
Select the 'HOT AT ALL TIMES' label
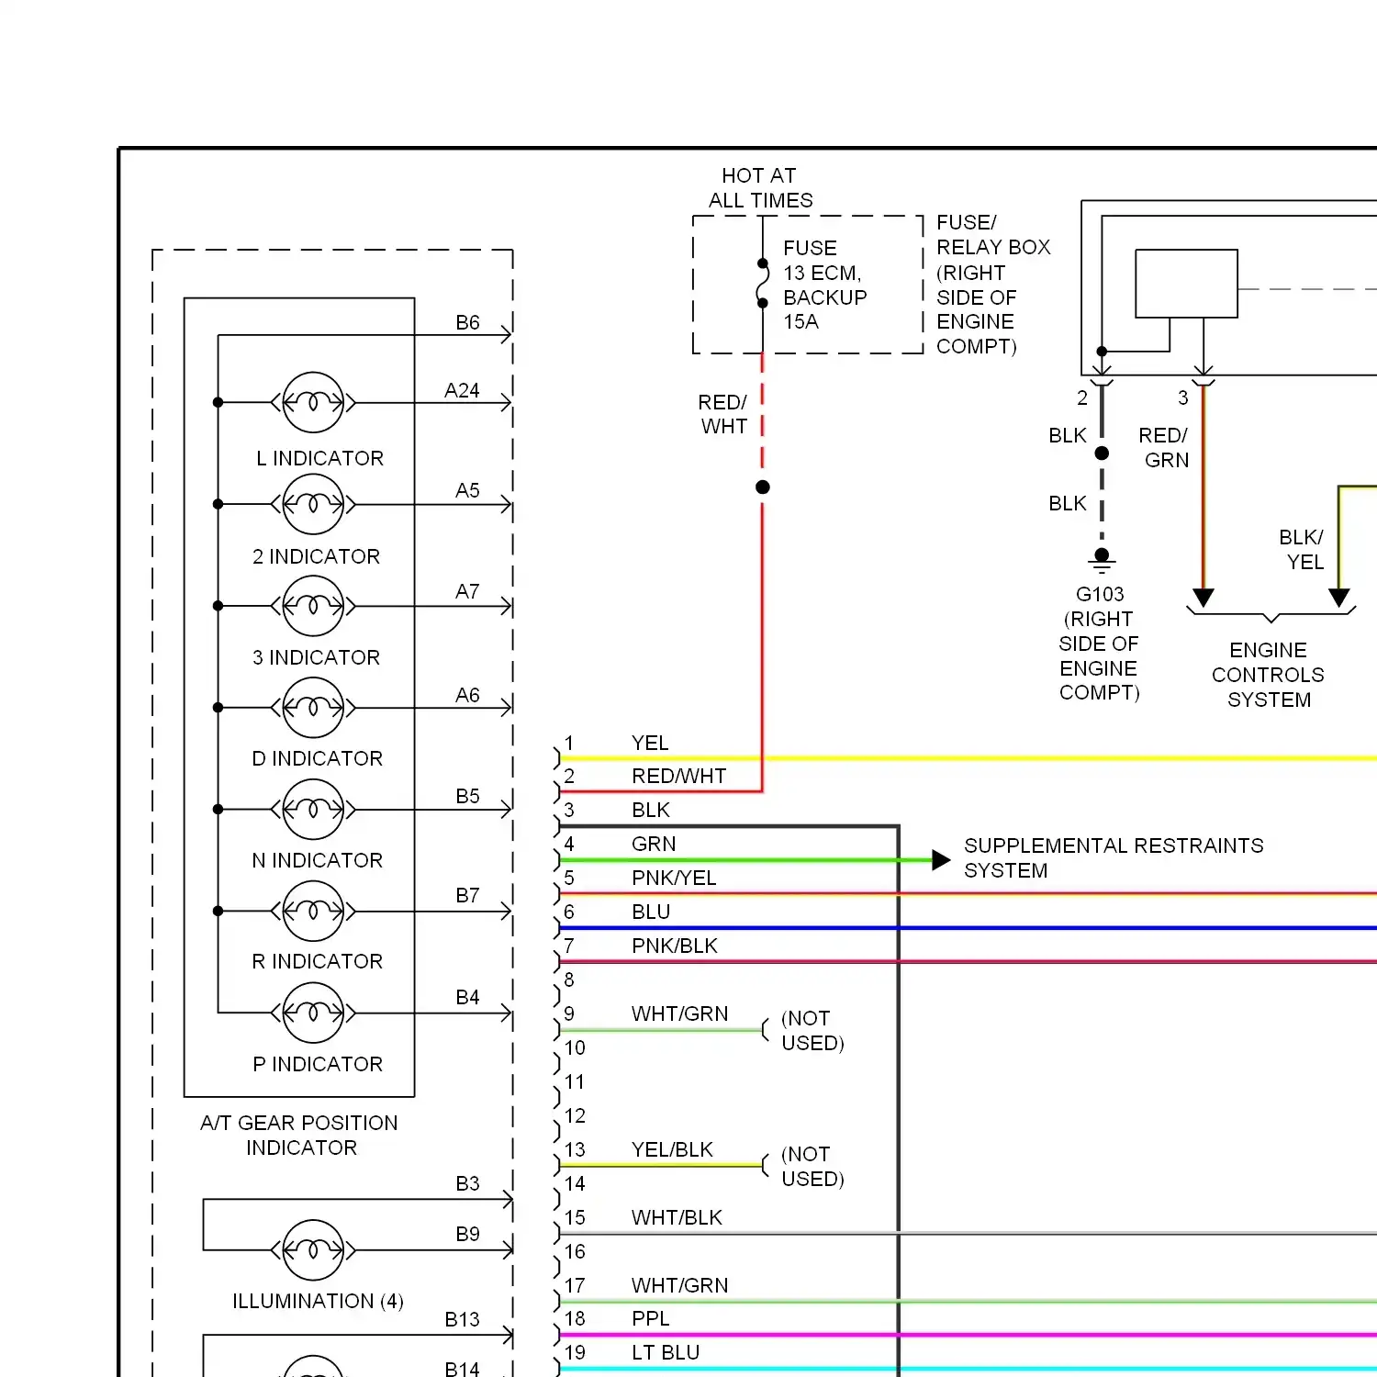(760, 188)
